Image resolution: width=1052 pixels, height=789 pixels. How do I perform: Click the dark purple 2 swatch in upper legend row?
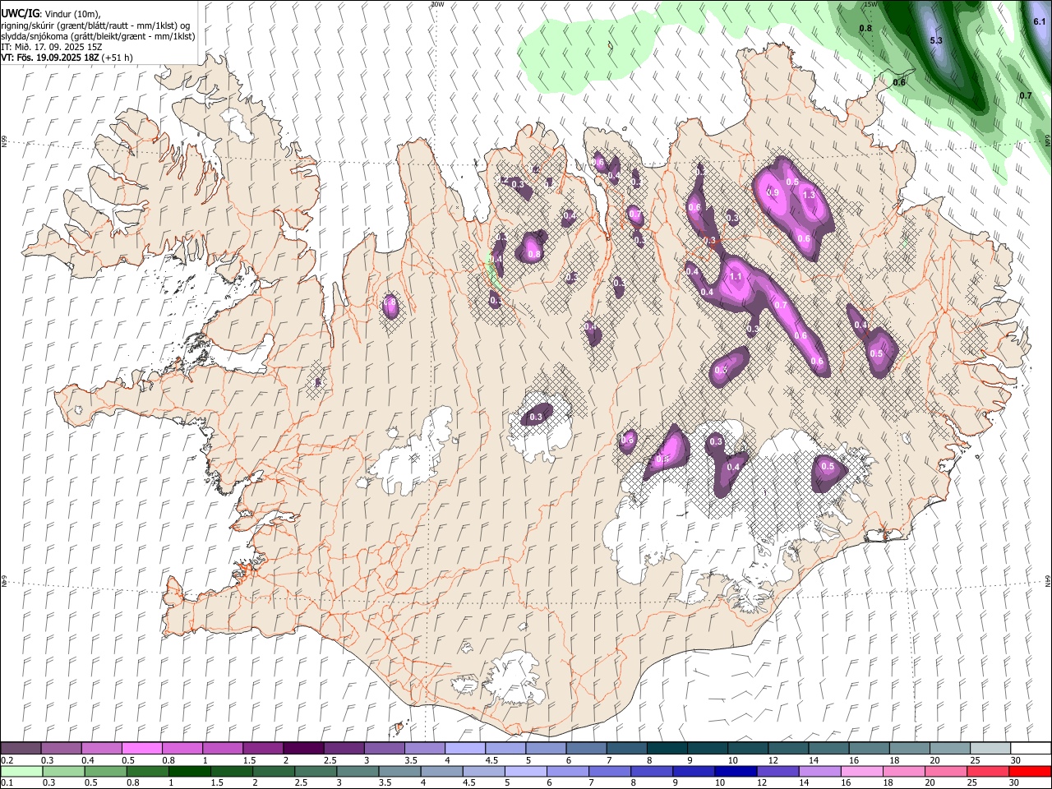302,749
